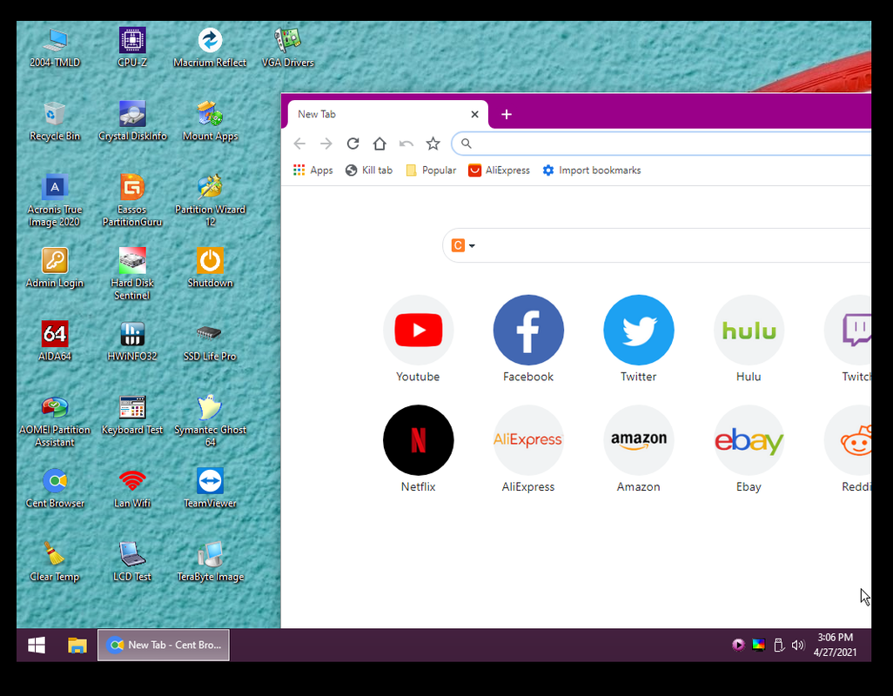Click the browser back arrow
This screenshot has height=696, width=893.
[x=299, y=144]
